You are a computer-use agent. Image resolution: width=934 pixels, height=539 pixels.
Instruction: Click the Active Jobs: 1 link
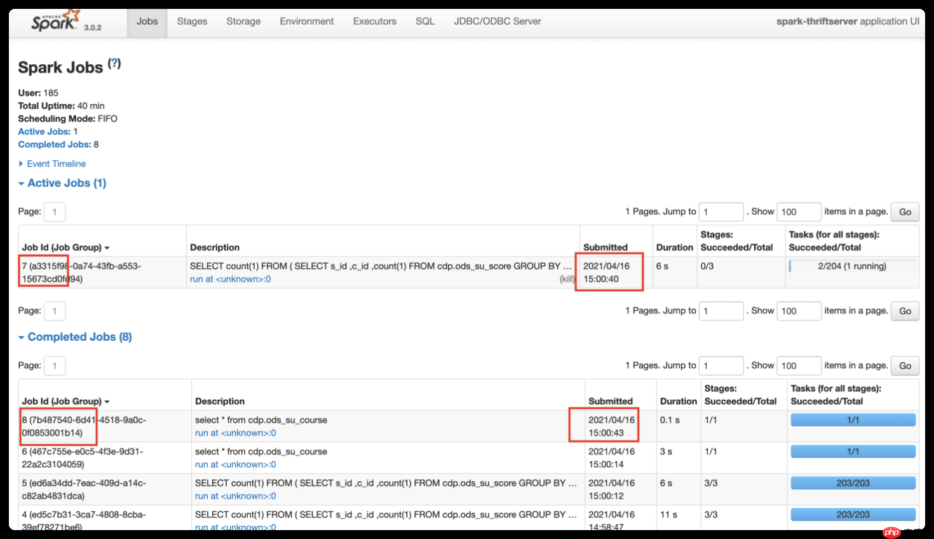pos(43,131)
